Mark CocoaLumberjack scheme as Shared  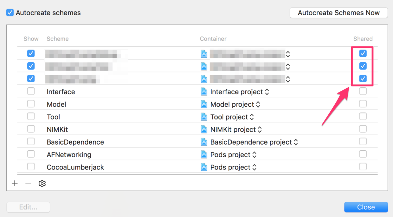(x=363, y=167)
